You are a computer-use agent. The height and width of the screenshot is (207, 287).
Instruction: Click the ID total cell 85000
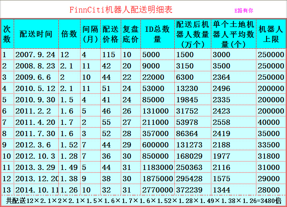tap(157, 99)
